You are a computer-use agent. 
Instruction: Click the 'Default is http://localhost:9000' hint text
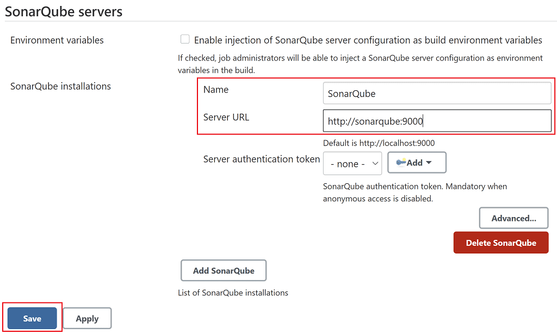coord(379,144)
